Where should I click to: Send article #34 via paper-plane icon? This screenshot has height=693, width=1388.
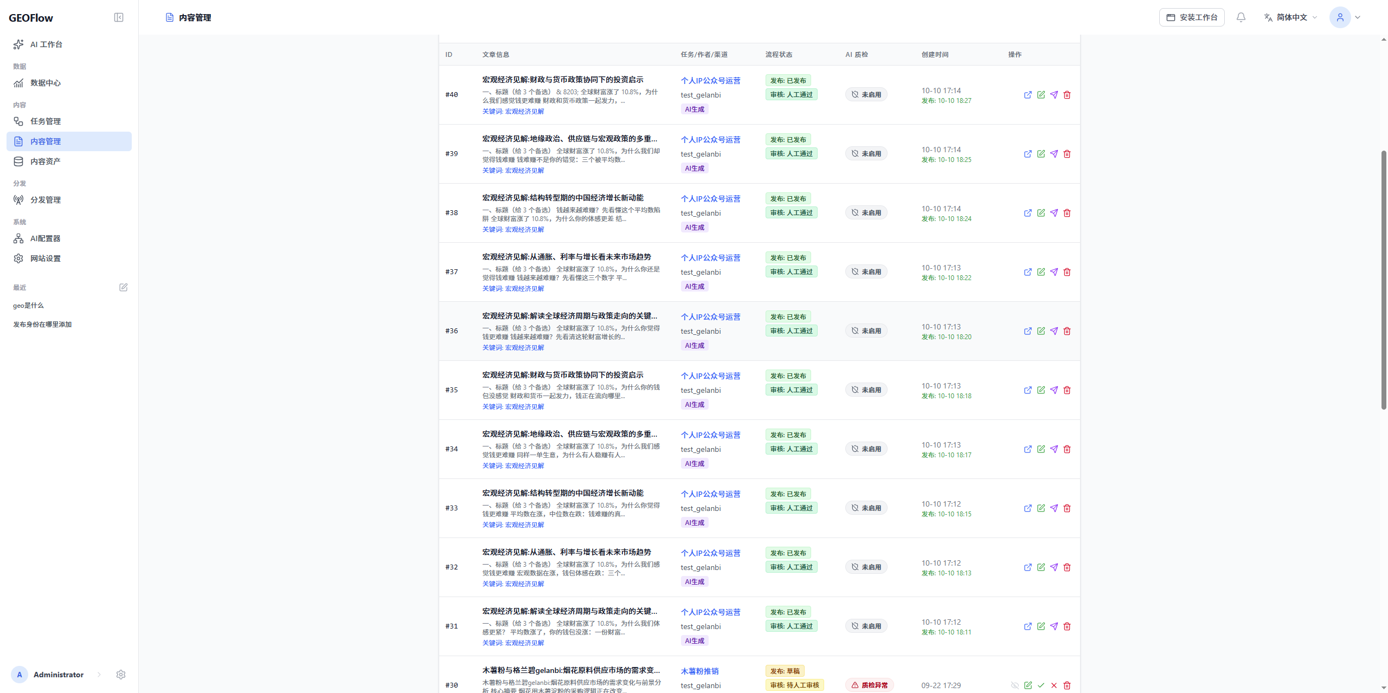(1053, 449)
